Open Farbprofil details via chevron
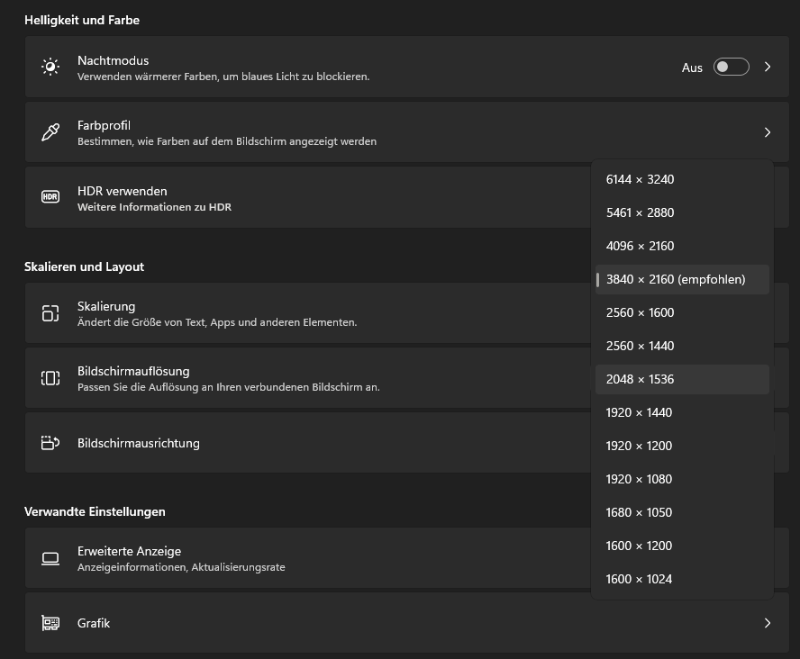 coord(768,132)
